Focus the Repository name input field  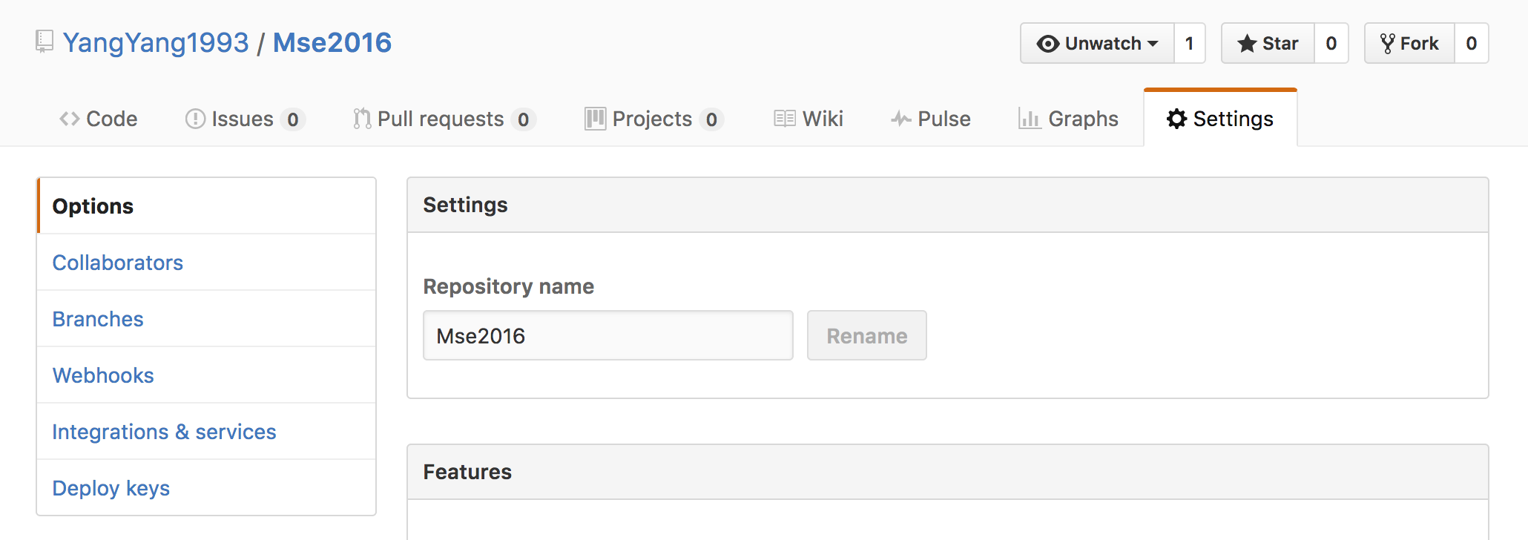click(x=608, y=335)
